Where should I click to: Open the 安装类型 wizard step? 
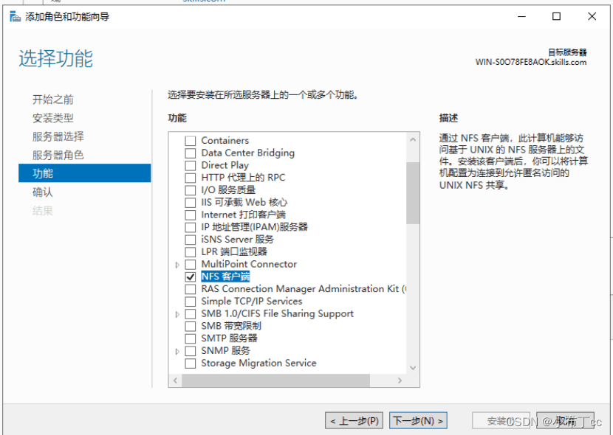pos(52,118)
